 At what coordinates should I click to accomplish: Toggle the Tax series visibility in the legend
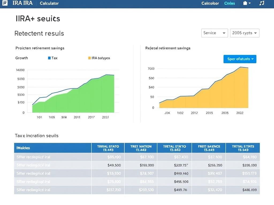[52, 58]
